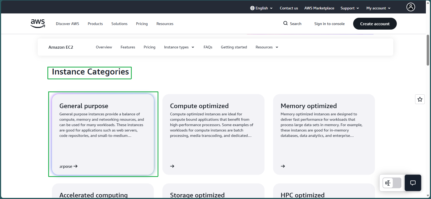431x199 pixels.
Task: Open the AWS Marketplace link
Action: [x=319, y=8]
